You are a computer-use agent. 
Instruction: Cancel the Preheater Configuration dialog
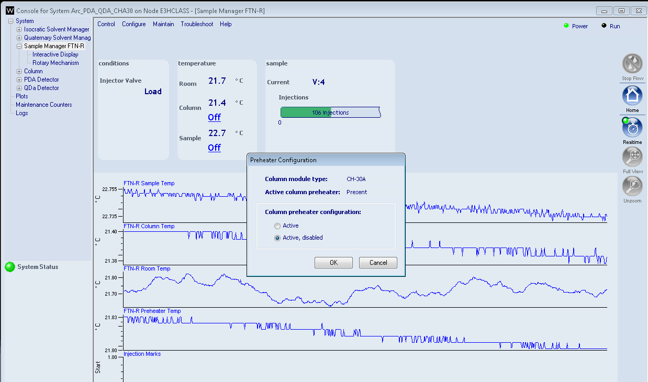(378, 263)
